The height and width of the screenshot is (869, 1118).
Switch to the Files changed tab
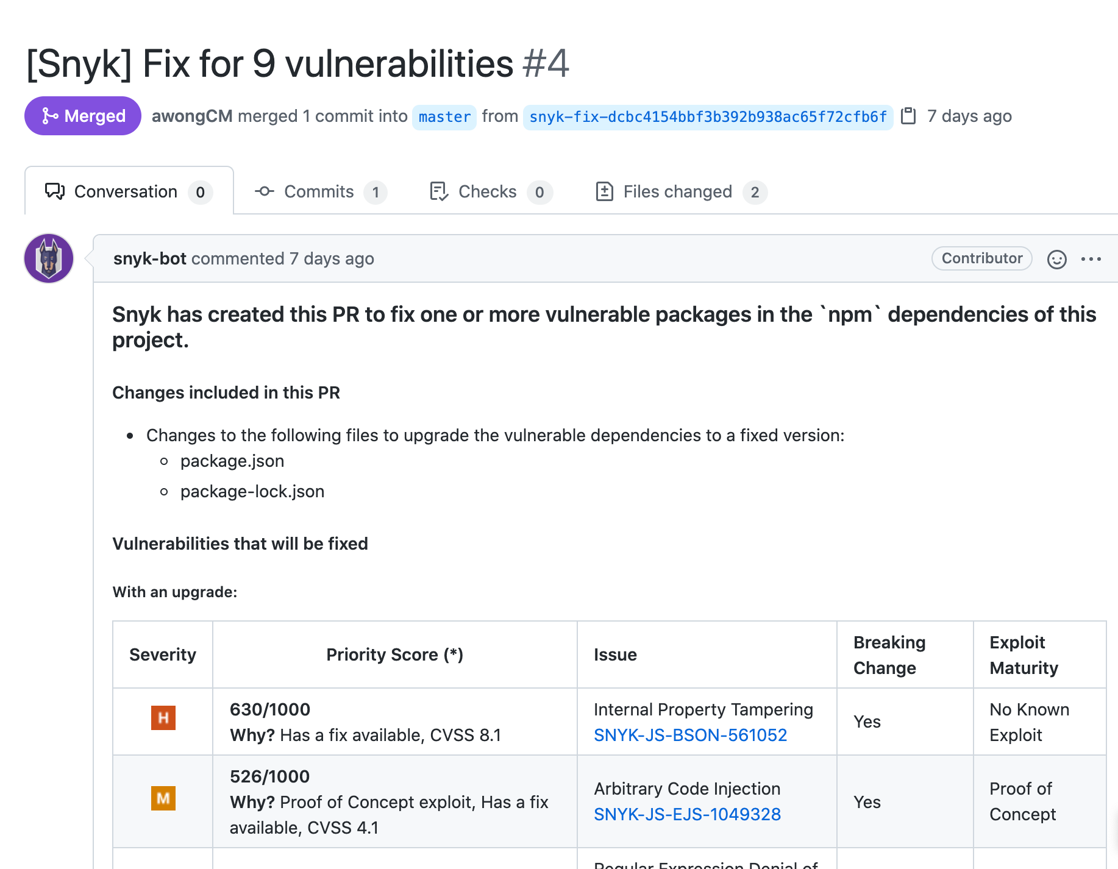(678, 191)
